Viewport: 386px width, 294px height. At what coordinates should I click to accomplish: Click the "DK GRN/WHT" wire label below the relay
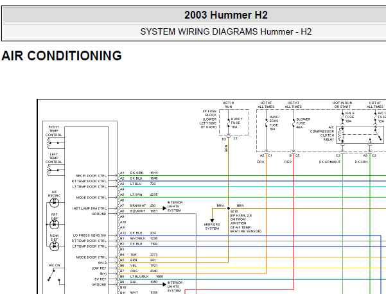[x=330, y=162]
